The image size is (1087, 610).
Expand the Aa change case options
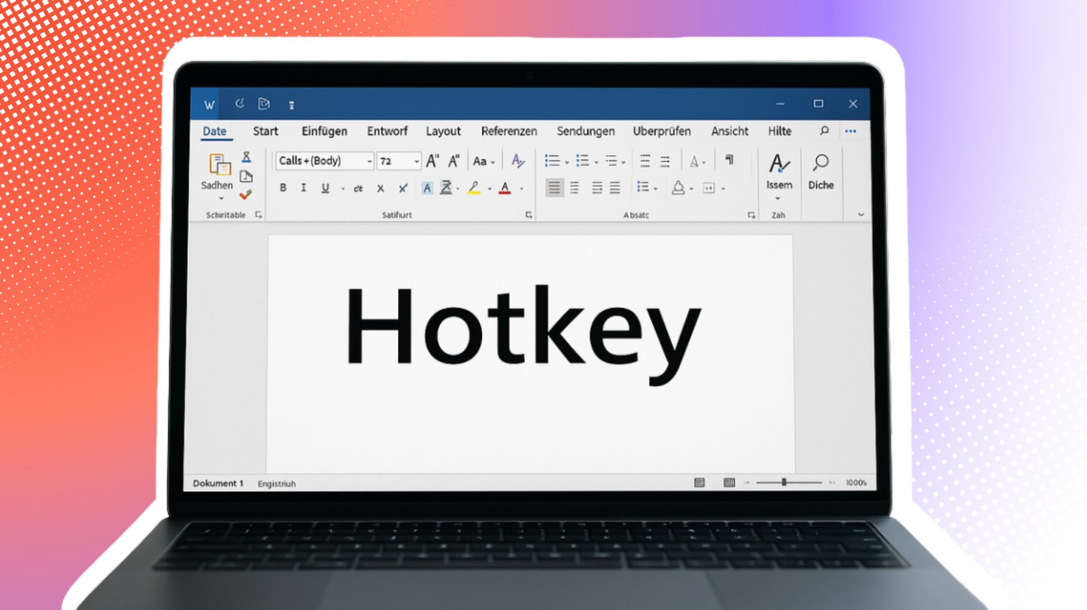[483, 161]
